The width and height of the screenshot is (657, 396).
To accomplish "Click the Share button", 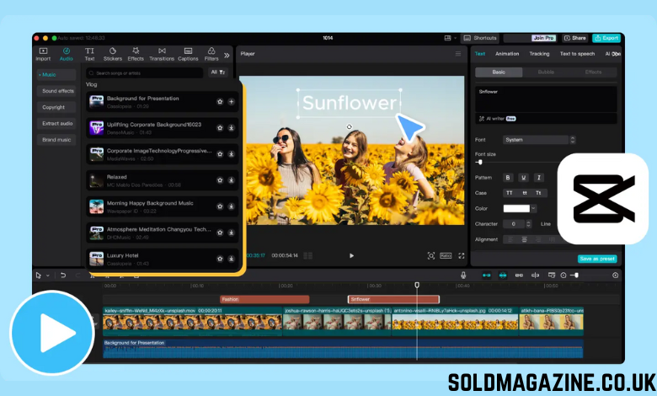I will pyautogui.click(x=574, y=38).
